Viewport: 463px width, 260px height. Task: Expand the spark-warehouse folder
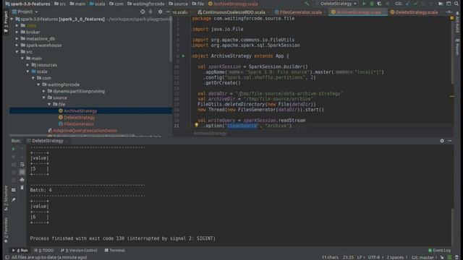pyautogui.click(x=17, y=45)
